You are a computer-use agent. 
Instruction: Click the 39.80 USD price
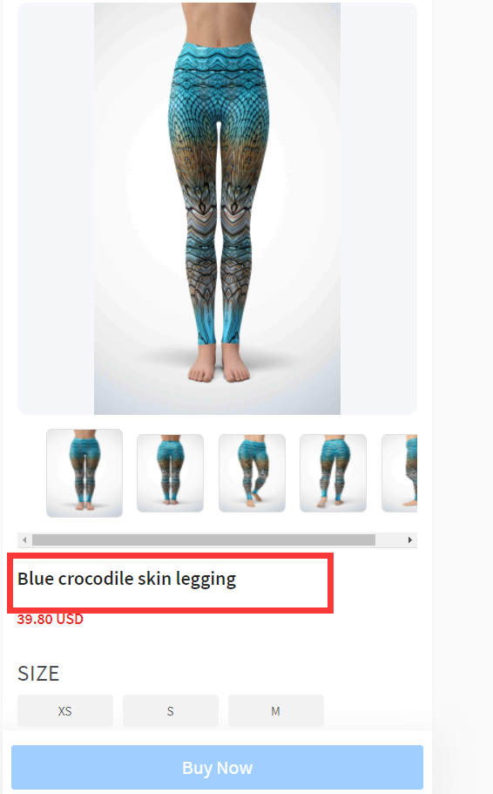(51, 620)
